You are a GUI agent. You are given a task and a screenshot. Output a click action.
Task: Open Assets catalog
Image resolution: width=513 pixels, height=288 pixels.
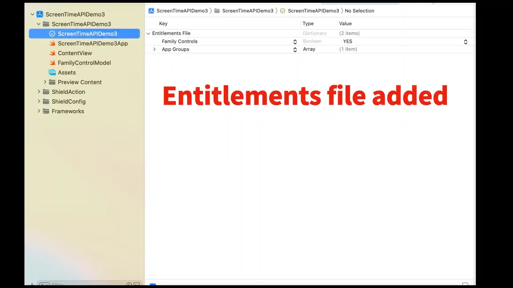pos(67,73)
